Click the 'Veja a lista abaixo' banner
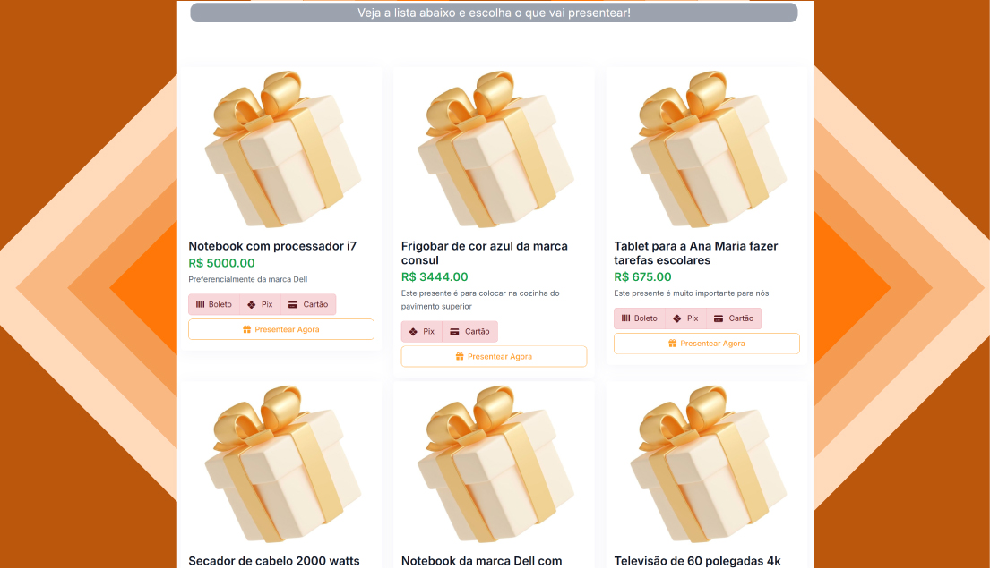 (494, 13)
